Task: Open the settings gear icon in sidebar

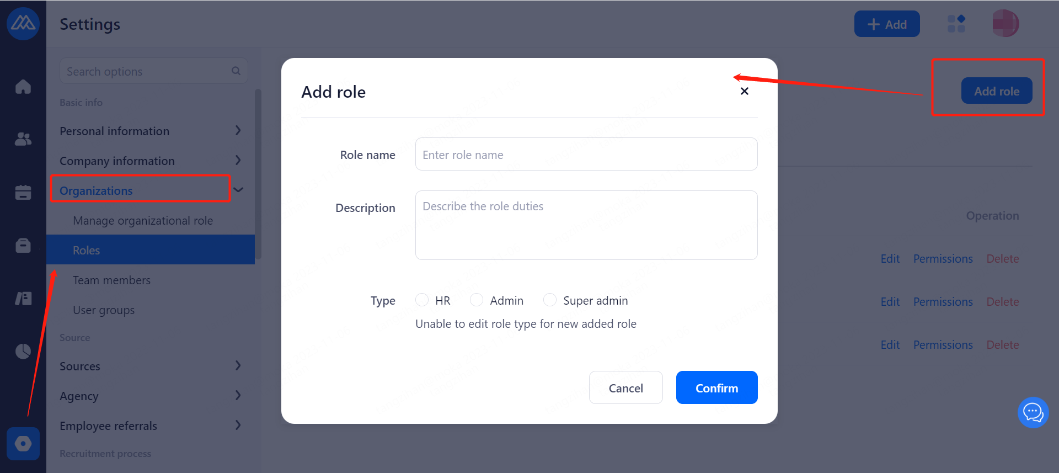Action: click(23, 444)
